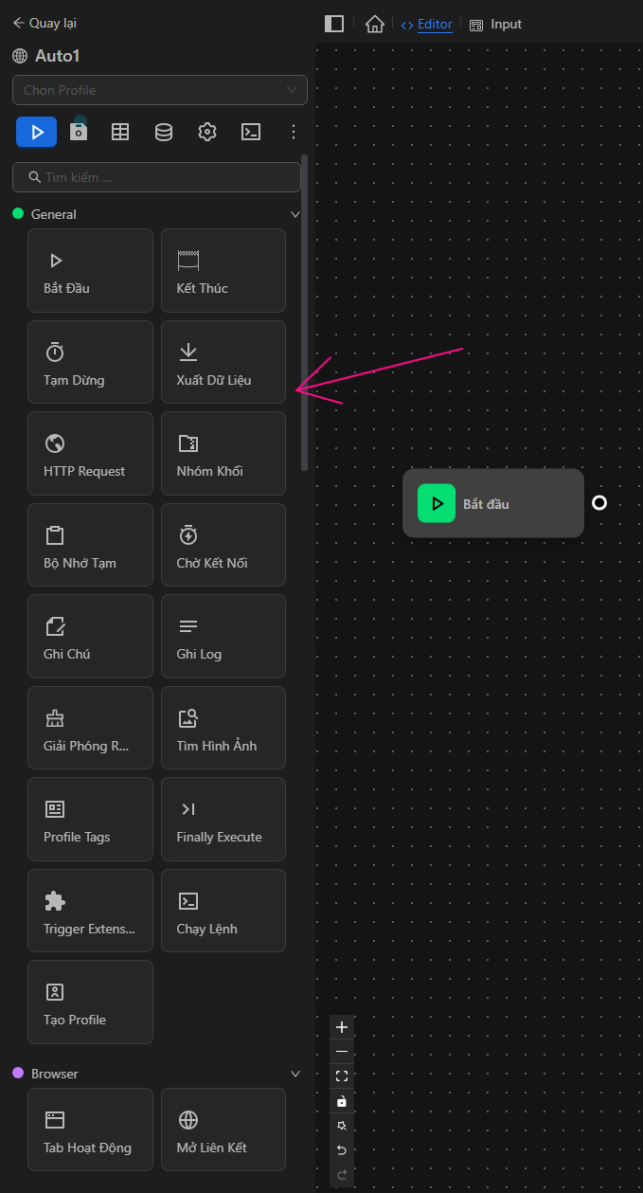Go back with Quay lại
Screen dimensions: 643x1193
(x=45, y=23)
